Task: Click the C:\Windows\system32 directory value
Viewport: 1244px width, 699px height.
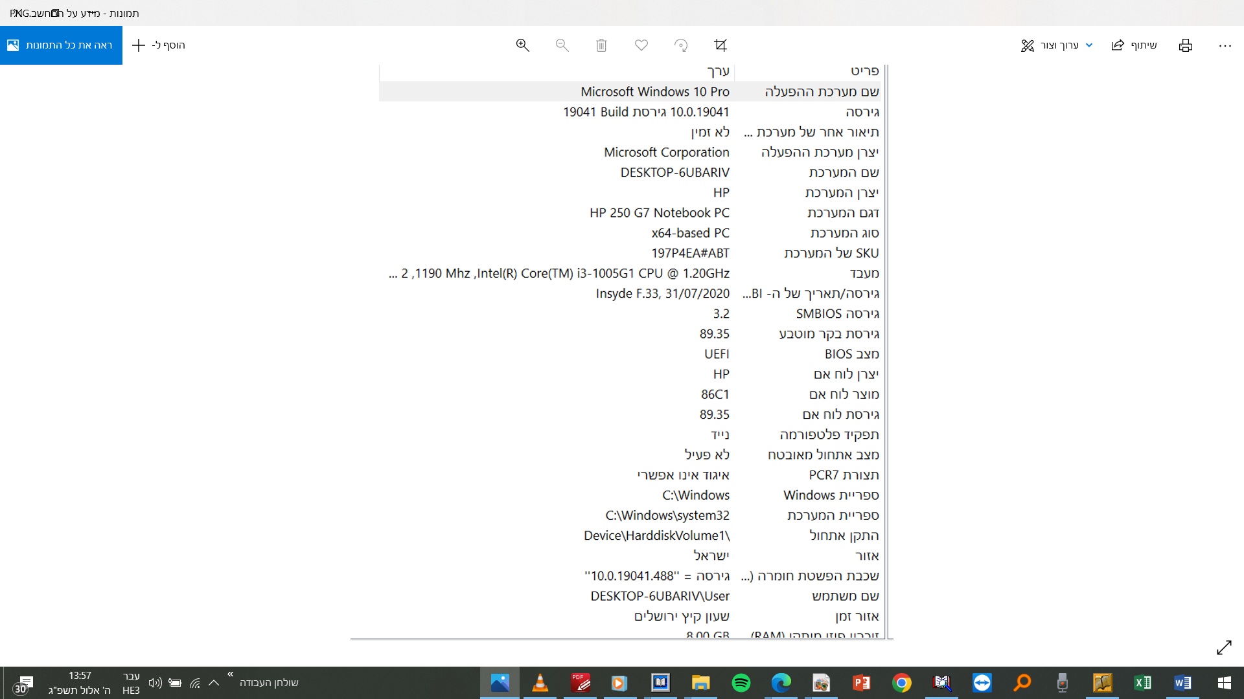Action: (x=667, y=516)
